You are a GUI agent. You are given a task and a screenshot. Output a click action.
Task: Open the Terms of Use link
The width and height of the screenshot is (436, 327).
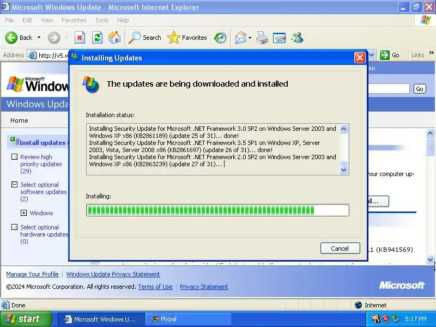tap(155, 287)
